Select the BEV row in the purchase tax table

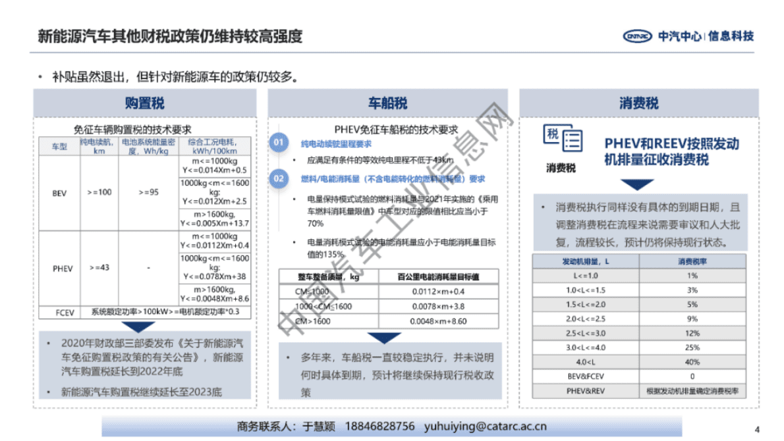point(58,191)
